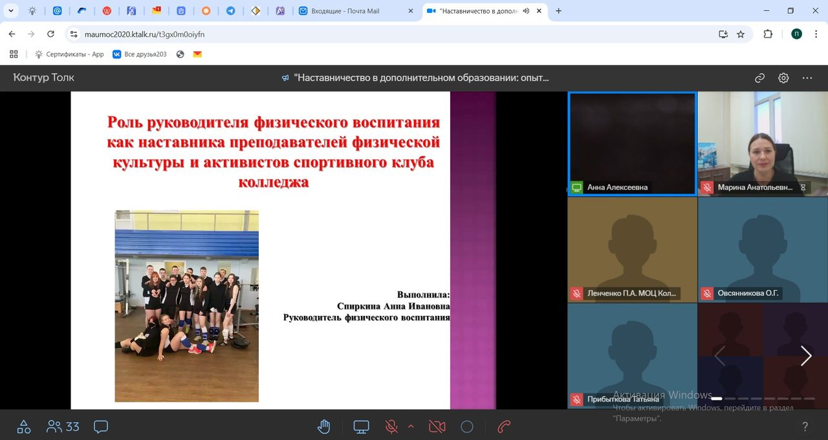Image resolution: width=828 pixels, height=440 pixels.
Task: Switch to the lightbulb icon browser tab
Action: click(32, 11)
